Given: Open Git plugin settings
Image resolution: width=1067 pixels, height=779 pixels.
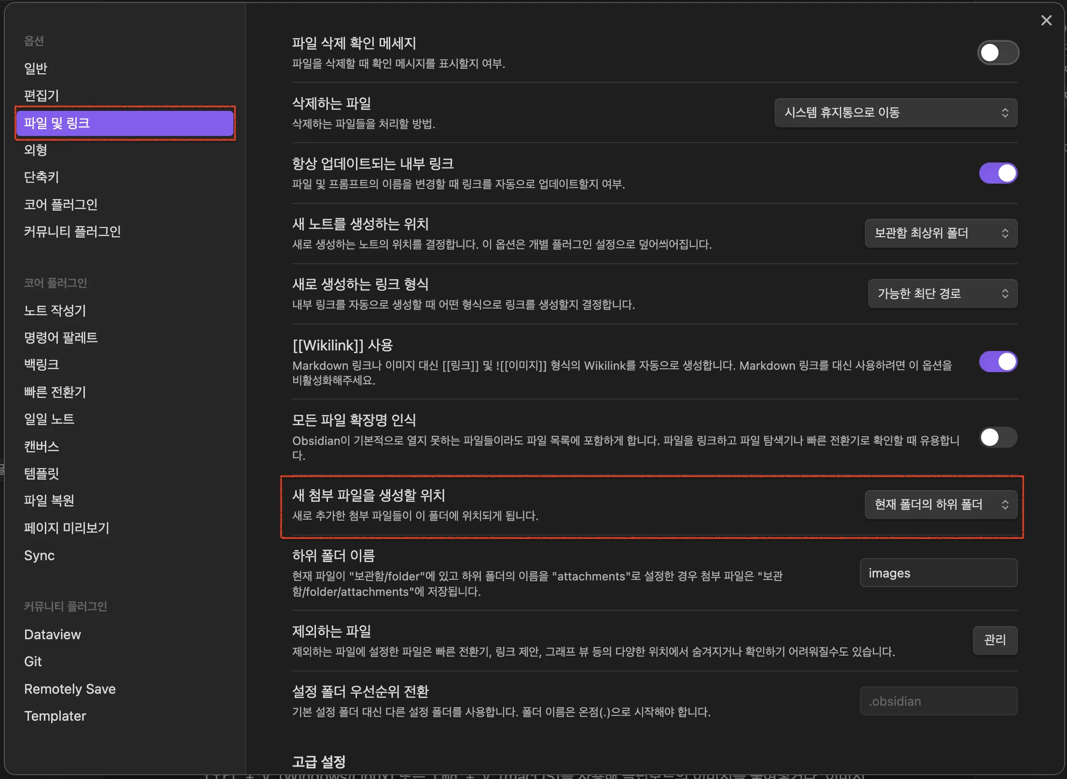Looking at the screenshot, I should 125,661.
